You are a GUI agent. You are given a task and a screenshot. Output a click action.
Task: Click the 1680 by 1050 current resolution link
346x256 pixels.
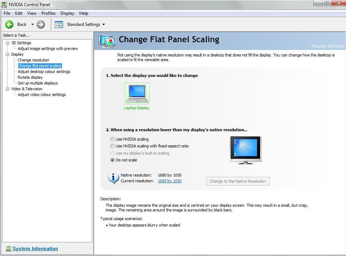[170, 181]
